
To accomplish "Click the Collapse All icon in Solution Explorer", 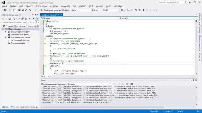I will tap(22, 19).
